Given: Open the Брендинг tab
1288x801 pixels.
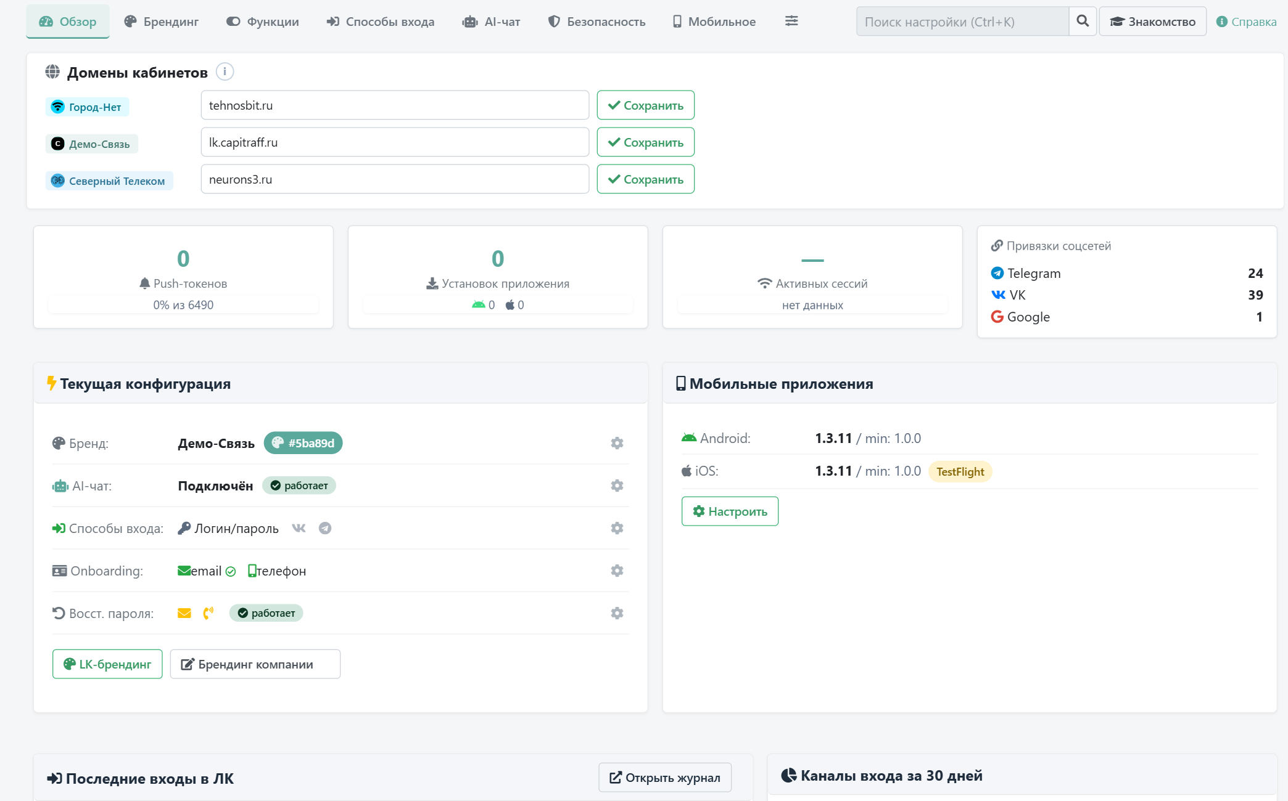Looking at the screenshot, I should [x=161, y=22].
